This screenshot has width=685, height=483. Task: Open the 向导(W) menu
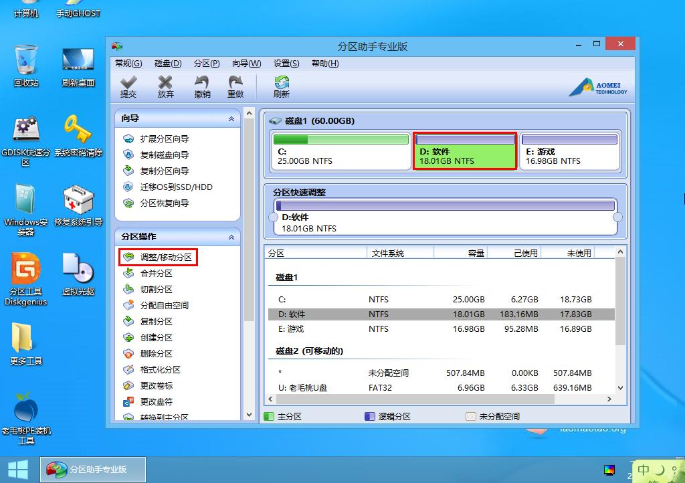pos(246,64)
